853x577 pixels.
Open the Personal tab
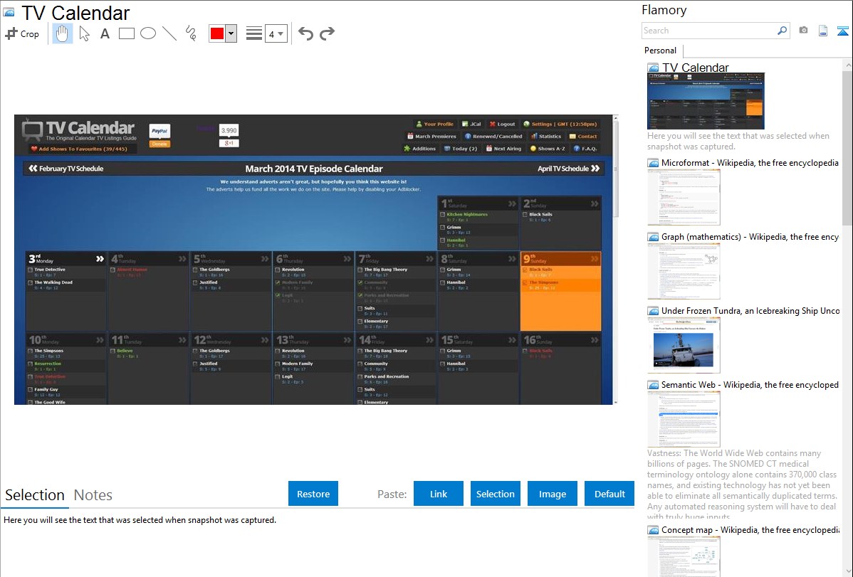pyautogui.click(x=660, y=51)
